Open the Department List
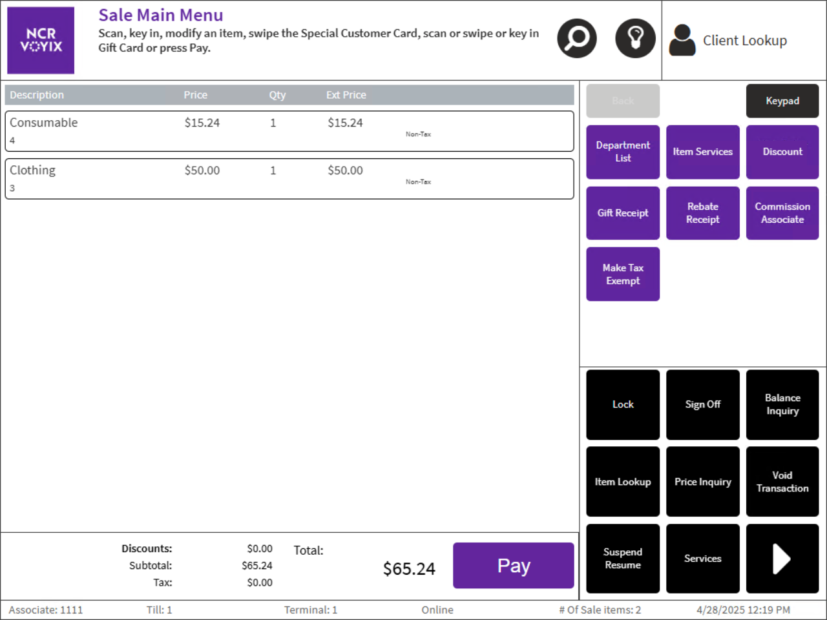The width and height of the screenshot is (827, 620). [623, 152]
